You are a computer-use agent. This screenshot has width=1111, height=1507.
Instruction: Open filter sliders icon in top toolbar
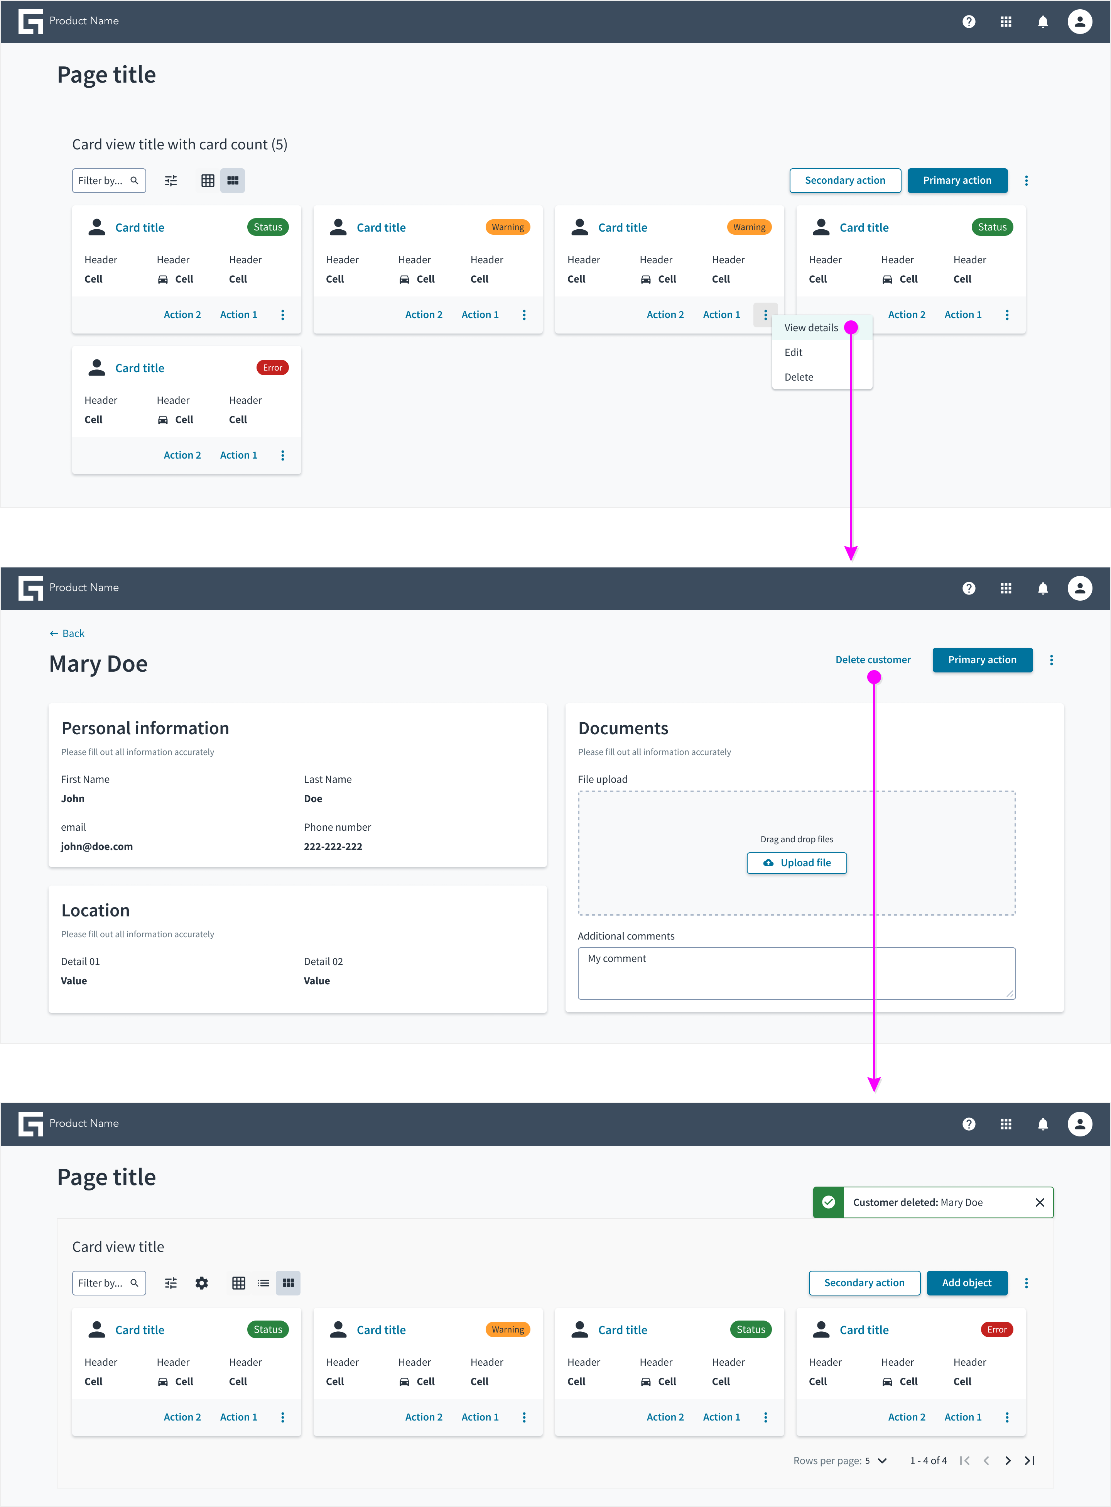pyautogui.click(x=171, y=180)
